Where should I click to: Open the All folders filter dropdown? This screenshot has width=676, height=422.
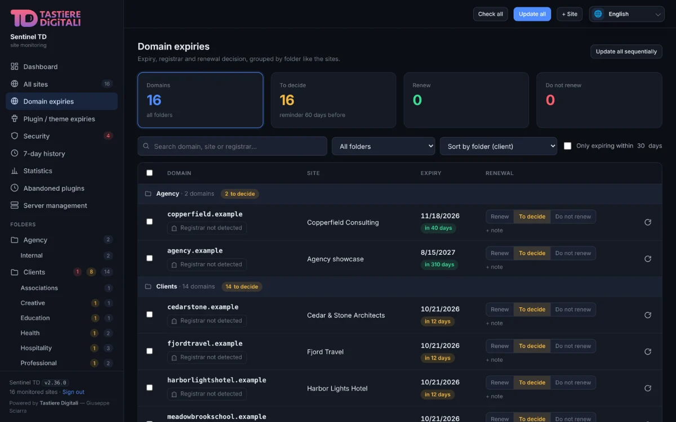tap(384, 146)
